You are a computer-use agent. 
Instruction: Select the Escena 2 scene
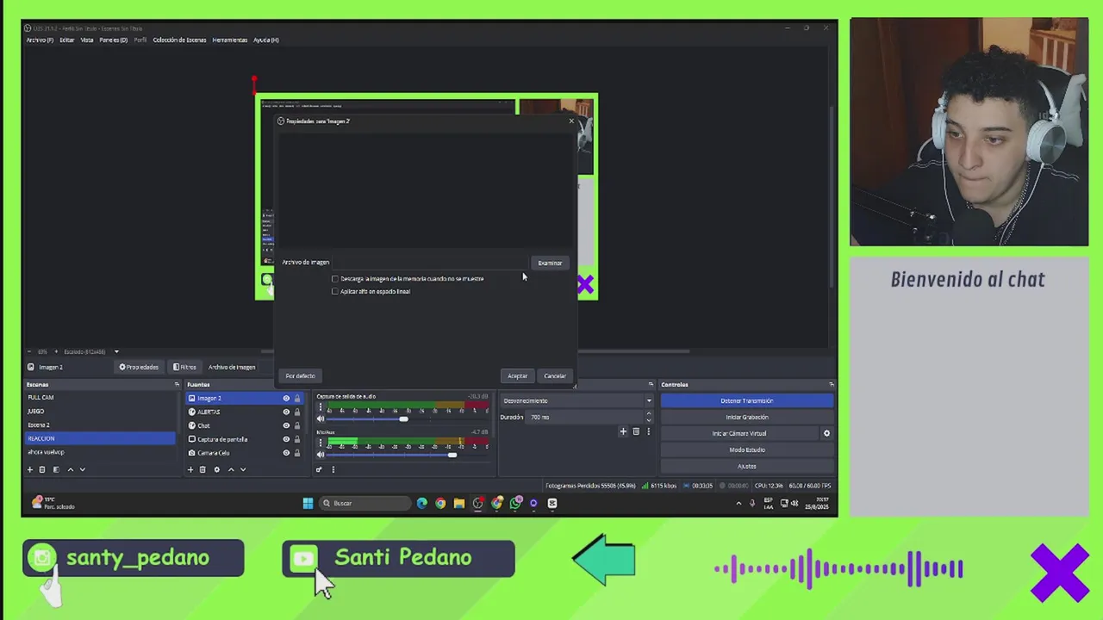100,425
